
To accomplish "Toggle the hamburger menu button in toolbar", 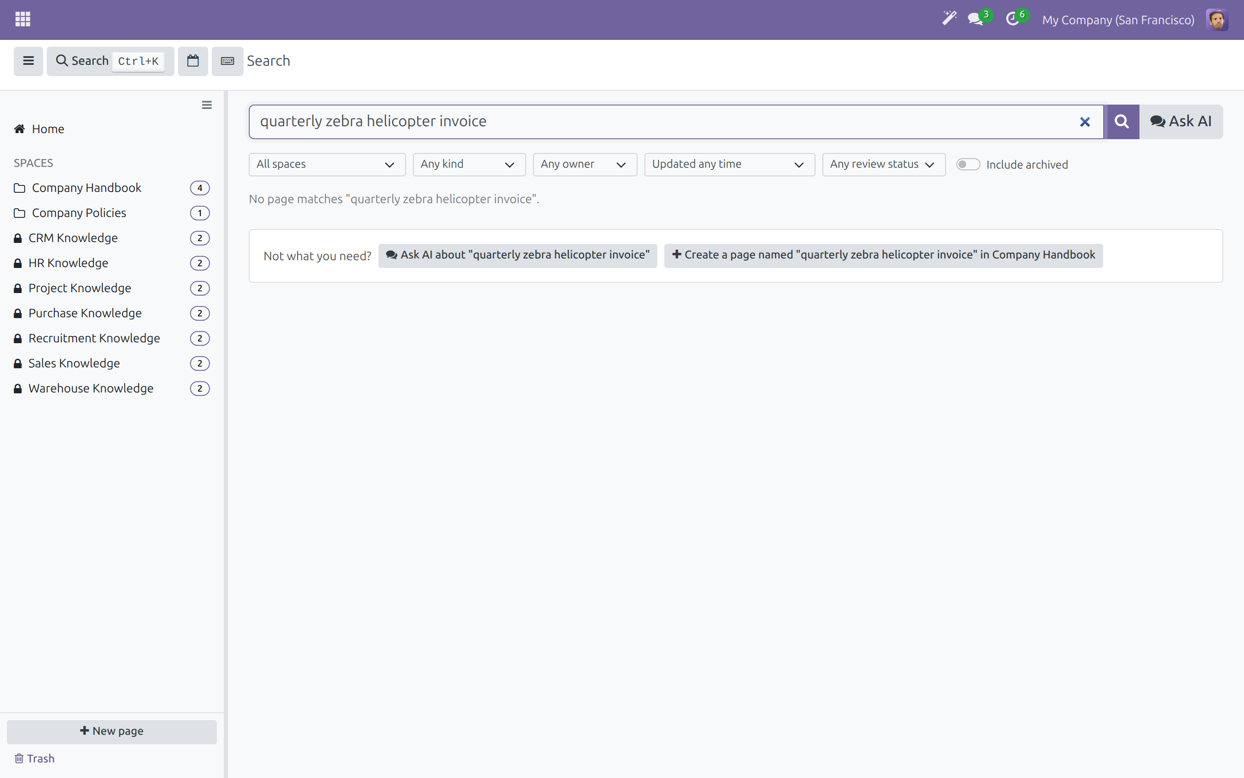I will pos(28,61).
